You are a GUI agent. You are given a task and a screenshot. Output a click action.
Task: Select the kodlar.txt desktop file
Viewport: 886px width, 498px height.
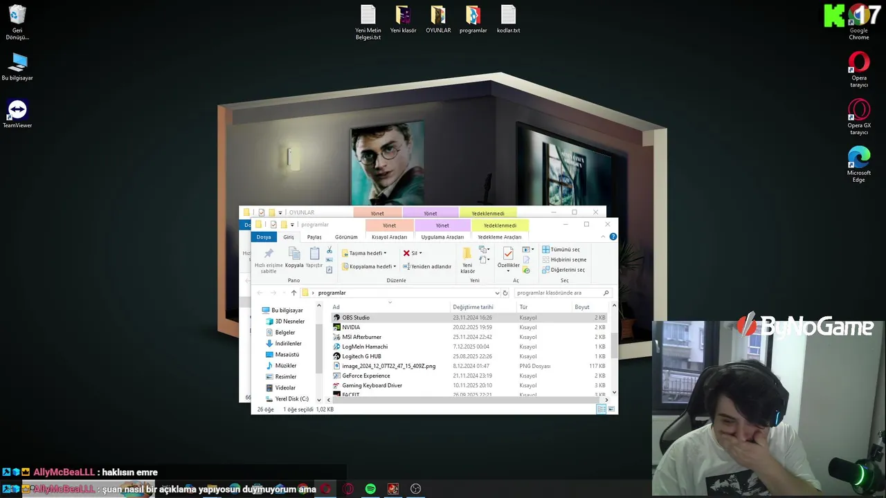(x=508, y=19)
